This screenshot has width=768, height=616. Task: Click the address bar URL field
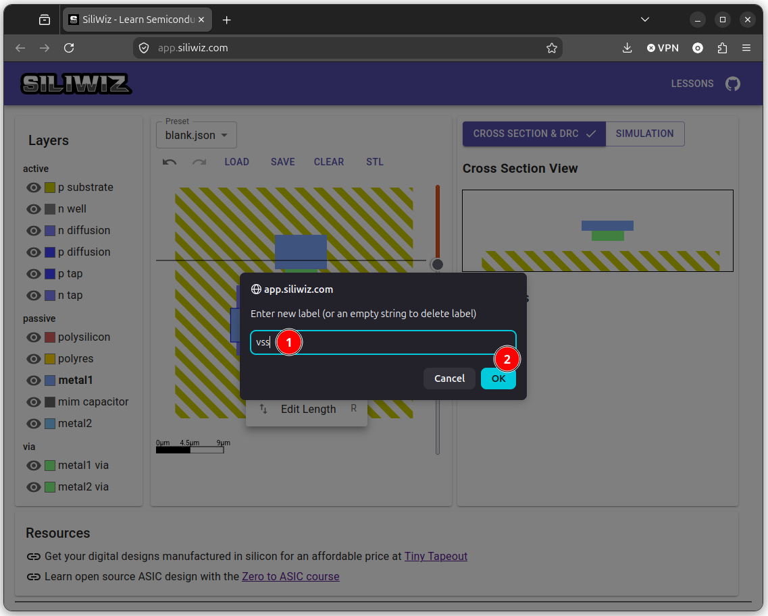point(348,48)
